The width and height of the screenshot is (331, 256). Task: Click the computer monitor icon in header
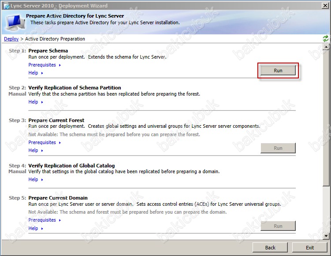(x=15, y=23)
